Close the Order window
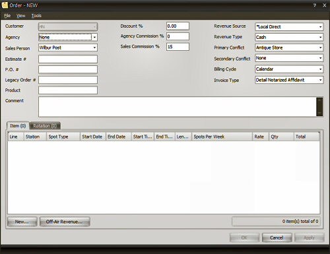 click(325, 5)
